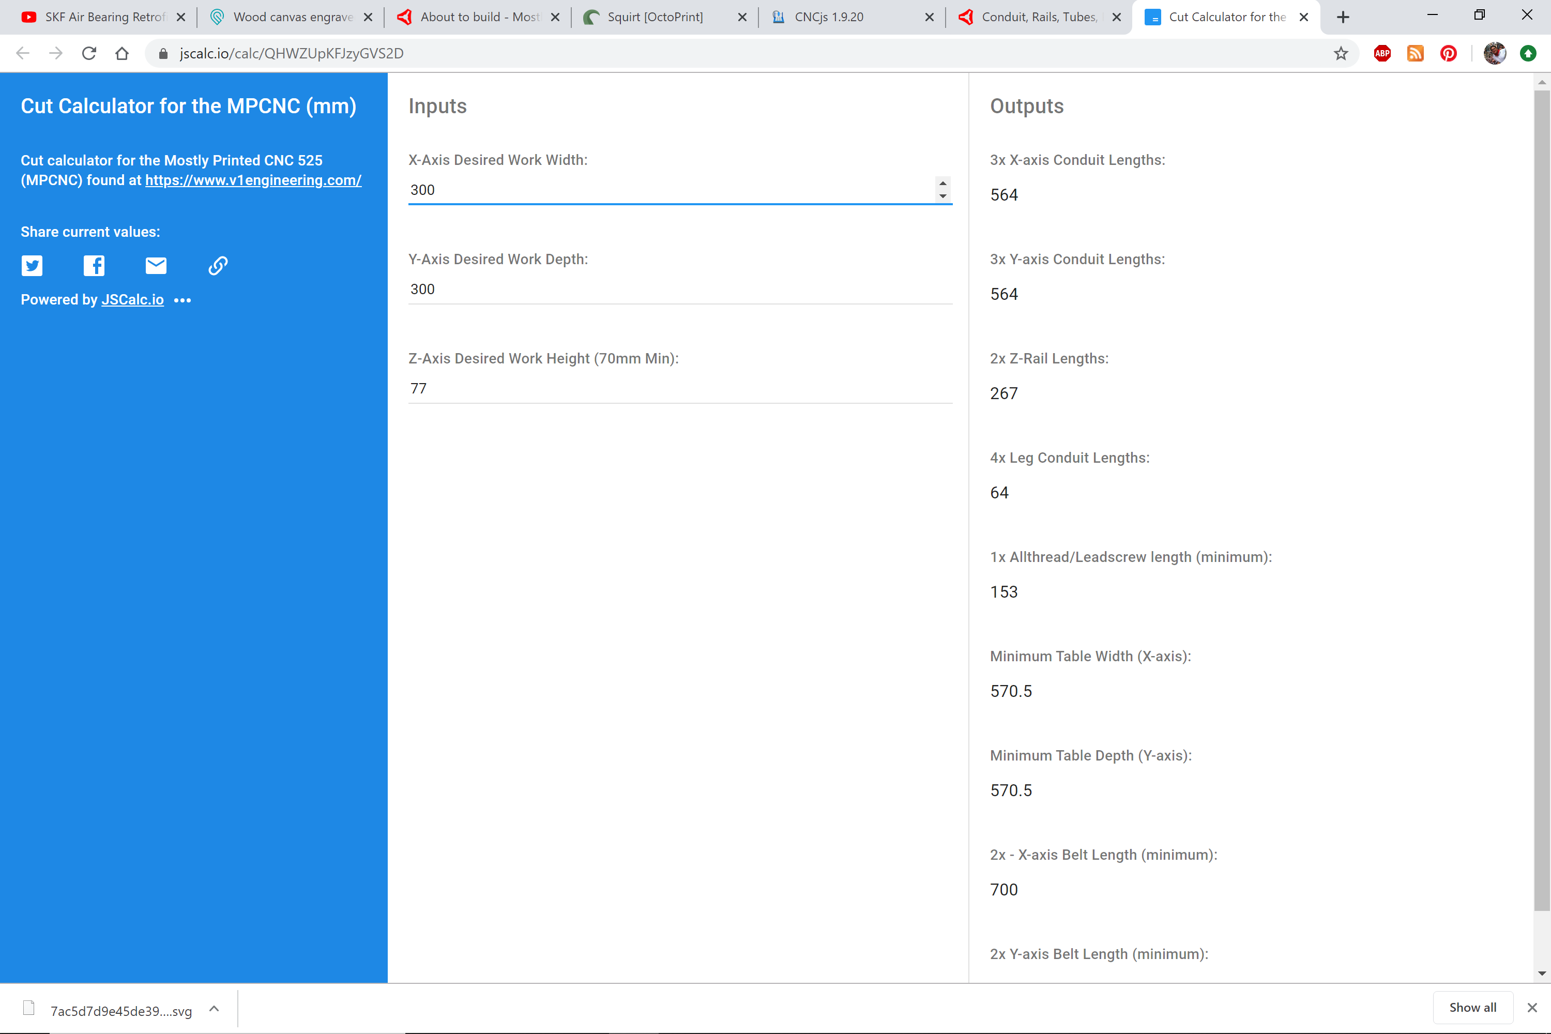Open the v1engineering.com link
The image size is (1551, 1034).
[253, 180]
